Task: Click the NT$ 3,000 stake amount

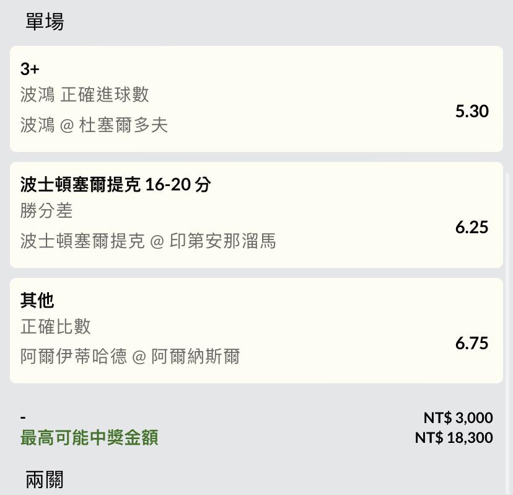Action: (x=458, y=417)
